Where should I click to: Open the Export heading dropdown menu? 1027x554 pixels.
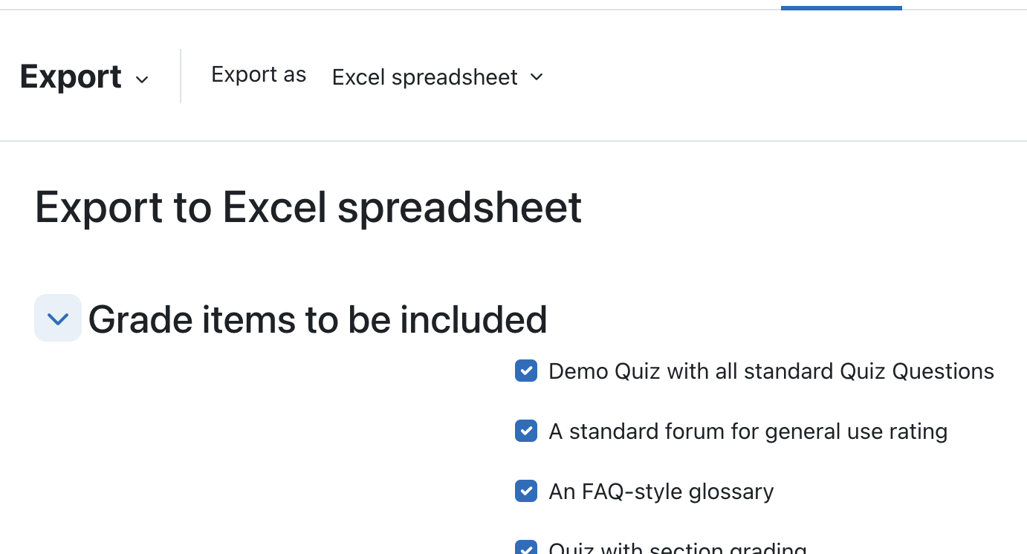coord(84,76)
